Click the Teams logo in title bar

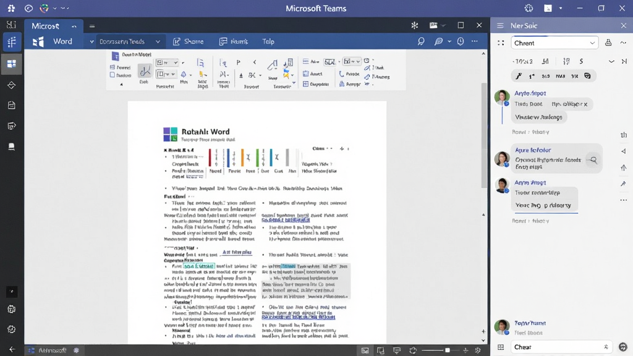pos(11,8)
